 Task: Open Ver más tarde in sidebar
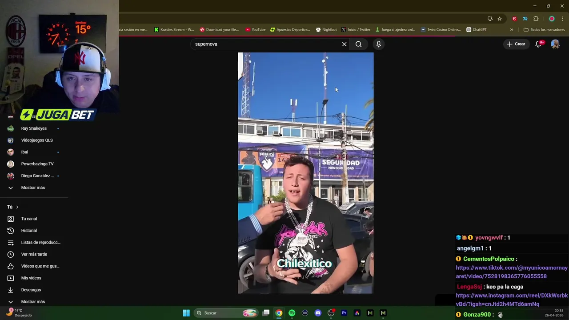34,254
